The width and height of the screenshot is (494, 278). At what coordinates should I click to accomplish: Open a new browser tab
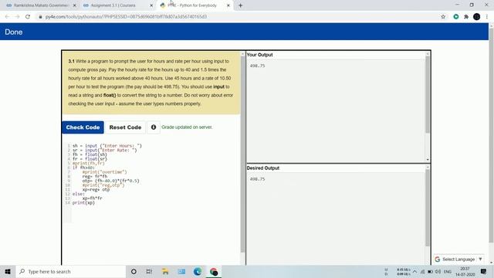point(240,5)
